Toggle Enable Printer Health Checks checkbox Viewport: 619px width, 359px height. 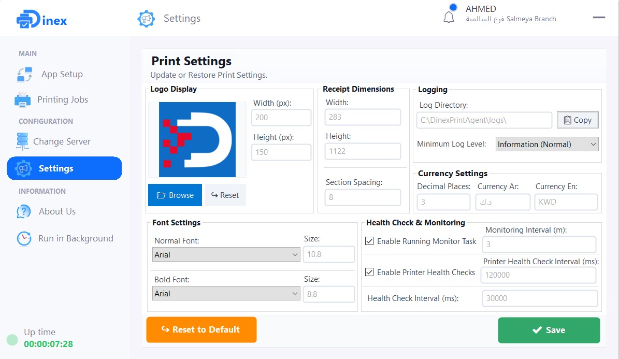tap(369, 272)
